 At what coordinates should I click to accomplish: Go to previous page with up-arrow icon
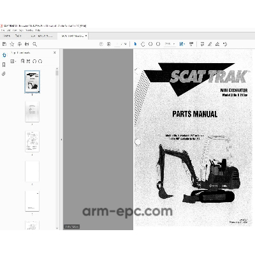coord(101,44)
